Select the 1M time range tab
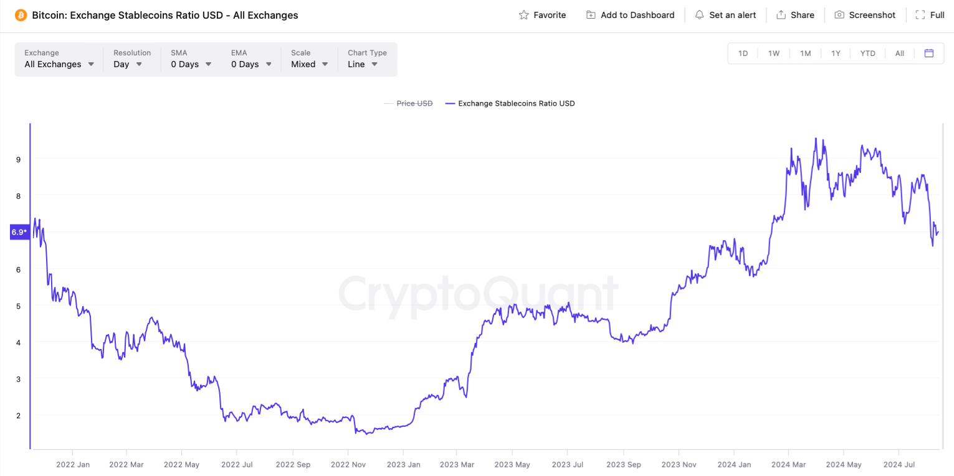The width and height of the screenshot is (954, 476). [x=806, y=54]
